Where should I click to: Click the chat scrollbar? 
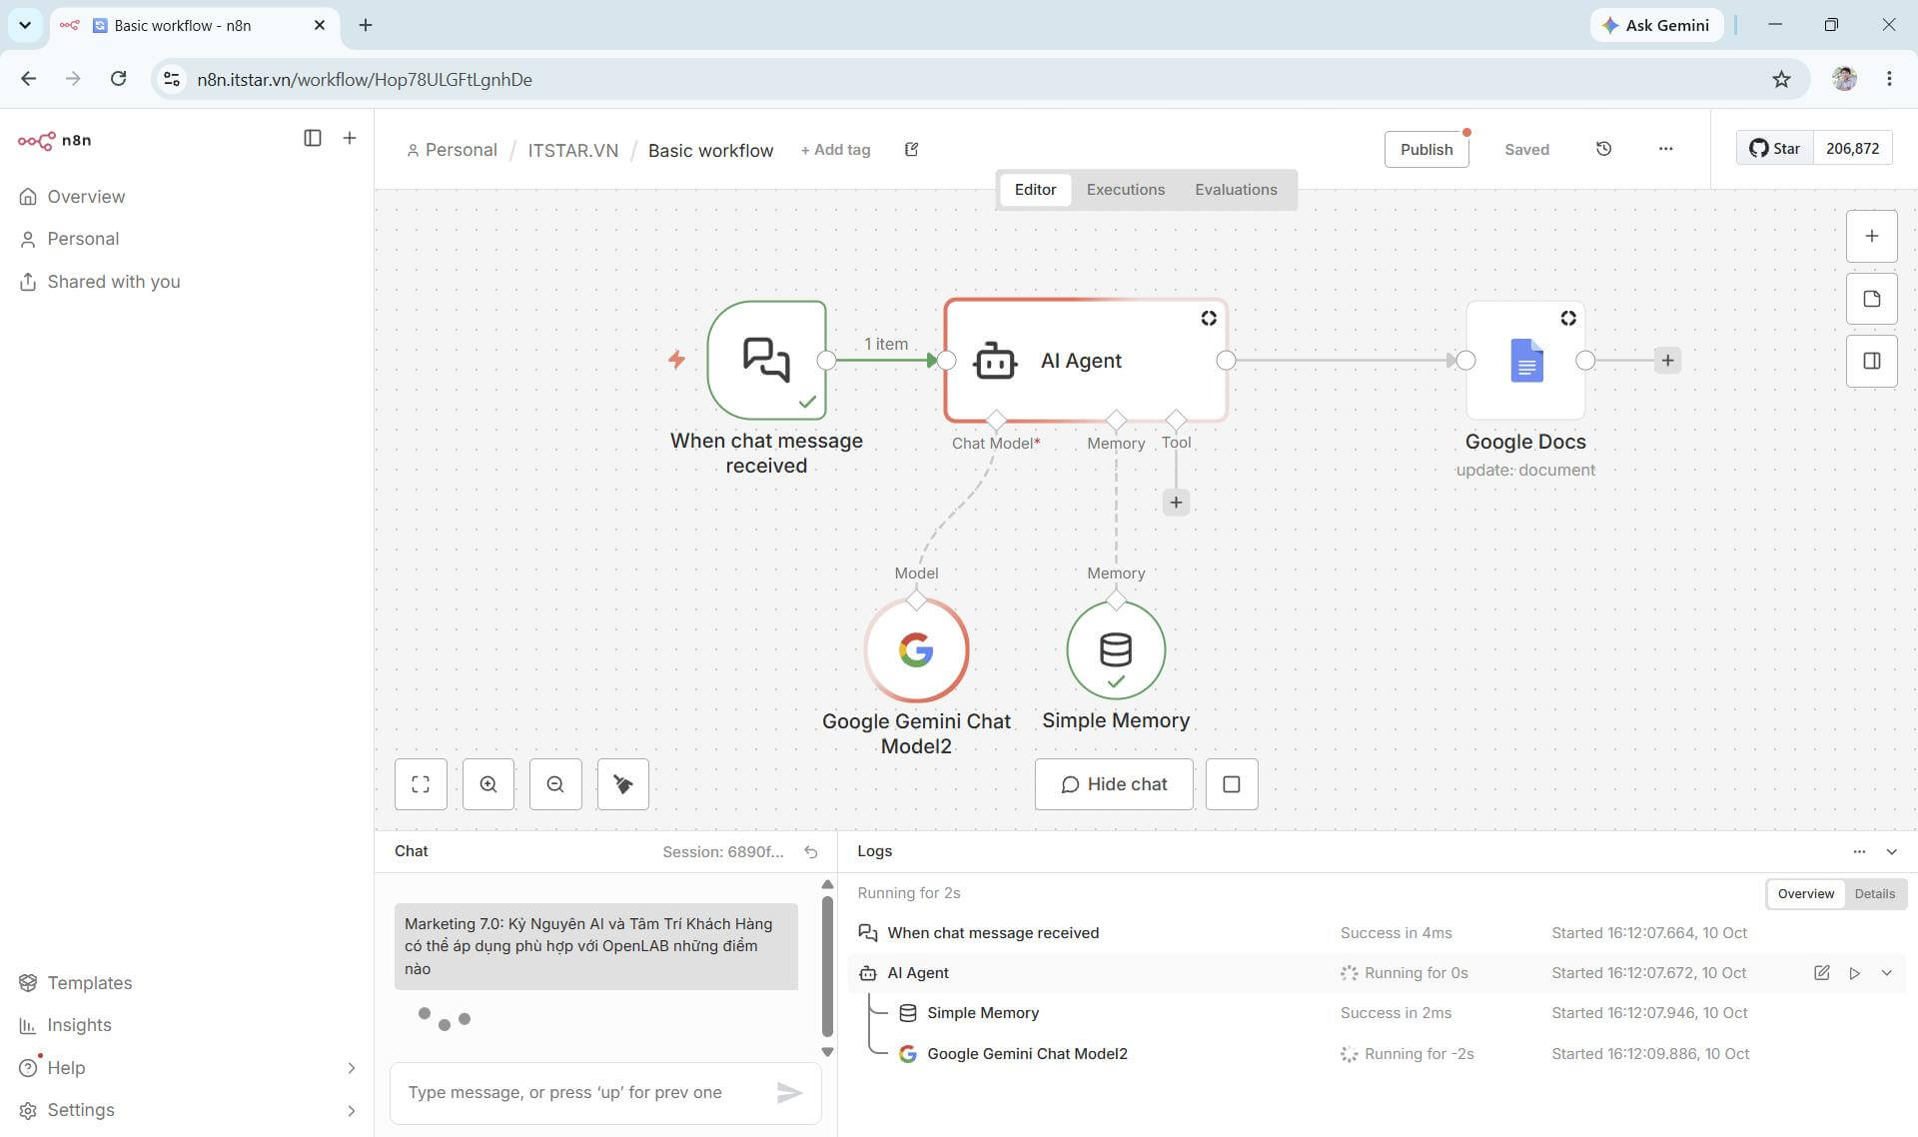pyautogui.click(x=827, y=966)
